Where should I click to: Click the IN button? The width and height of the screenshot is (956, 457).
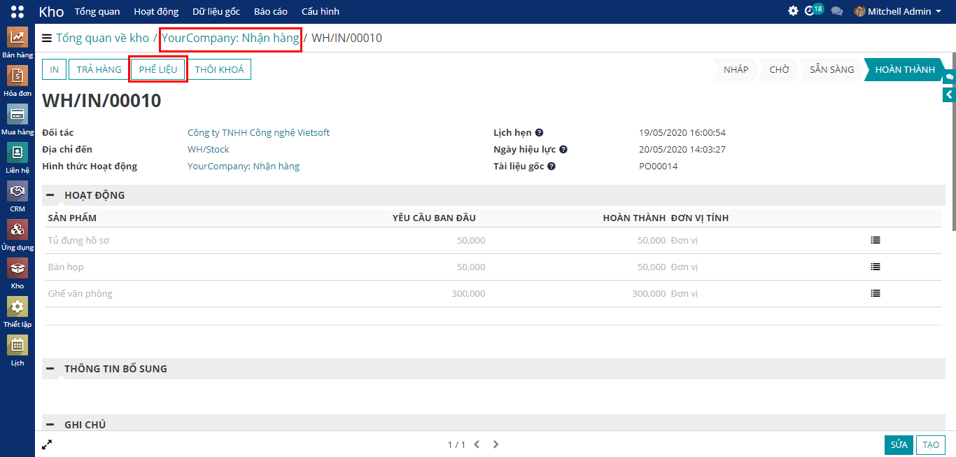click(x=54, y=69)
